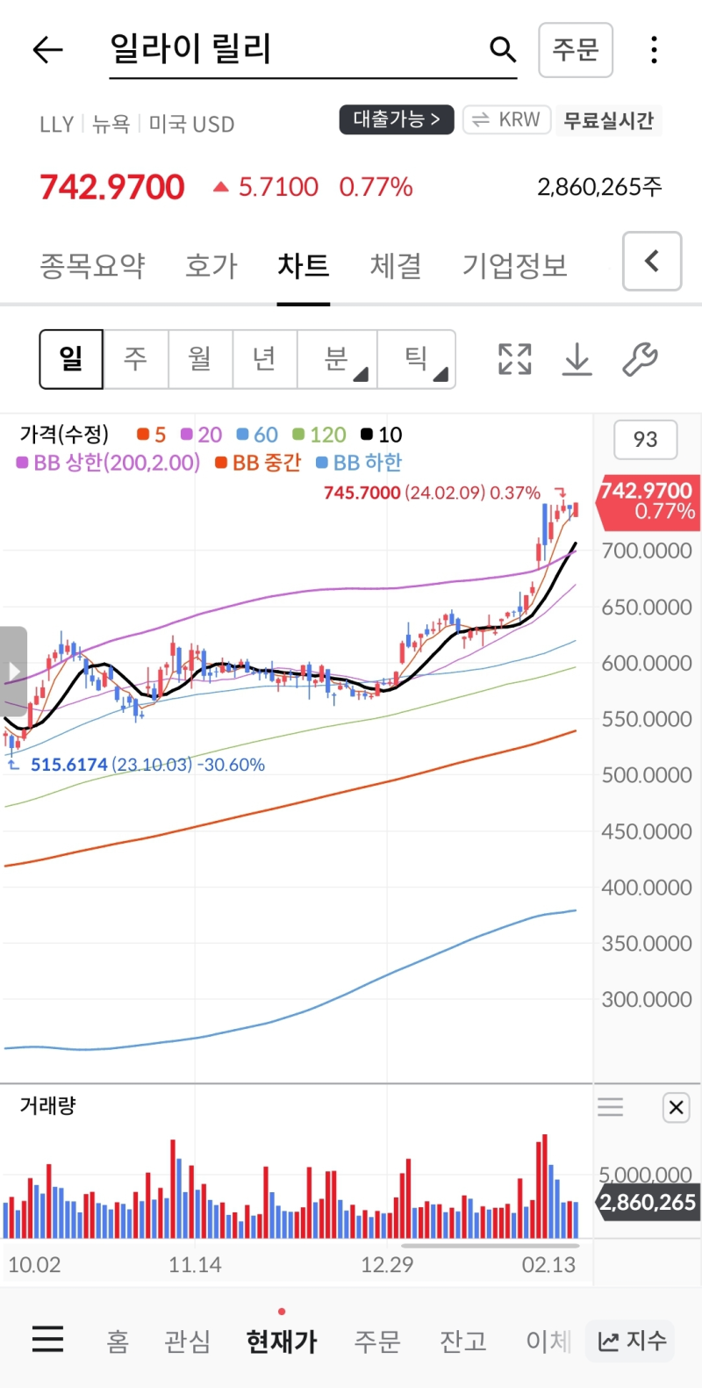This screenshot has width=702, height=1388.
Task: Go to 주문 in bottom navigation
Action: click(x=377, y=1341)
